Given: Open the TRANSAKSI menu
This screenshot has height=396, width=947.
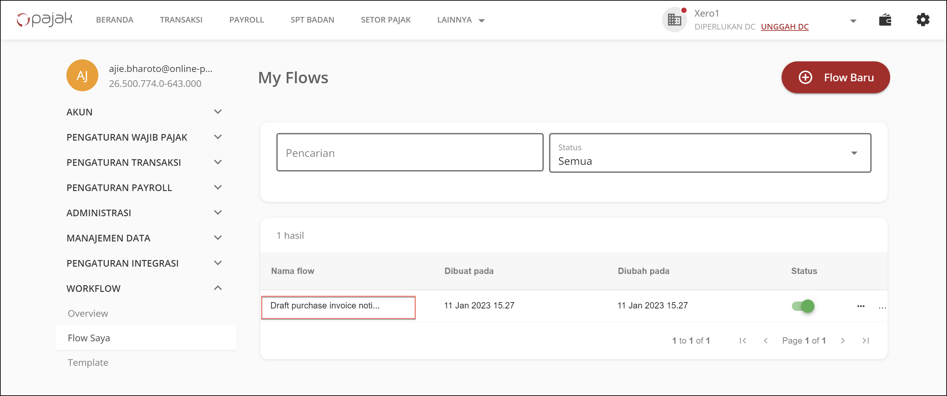Looking at the screenshot, I should (181, 20).
